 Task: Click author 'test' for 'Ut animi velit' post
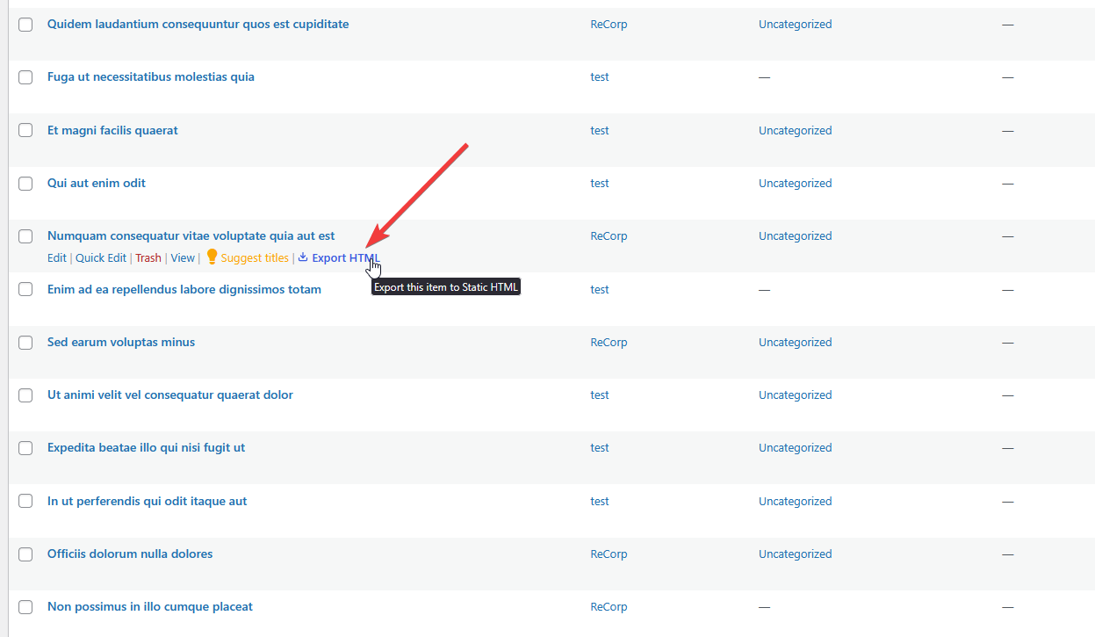coord(600,395)
